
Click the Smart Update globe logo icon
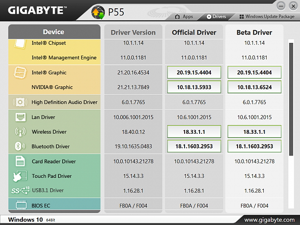coord(98,12)
